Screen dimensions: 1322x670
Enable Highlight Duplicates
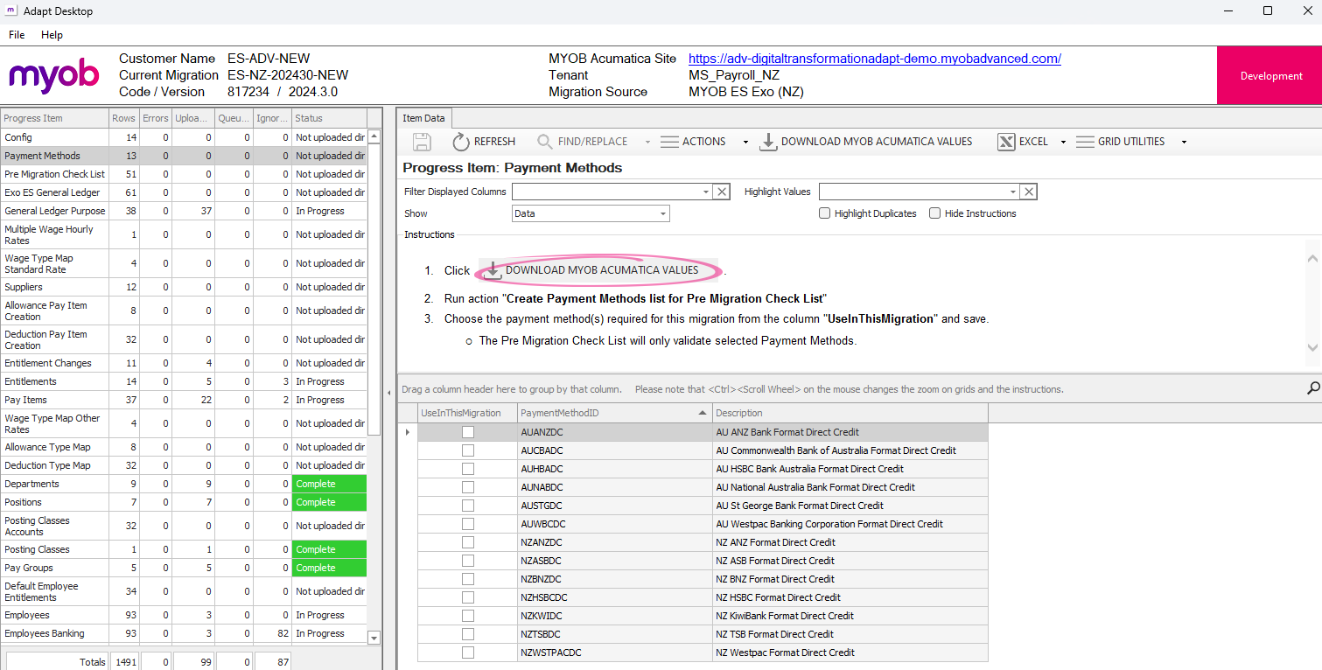click(x=824, y=213)
